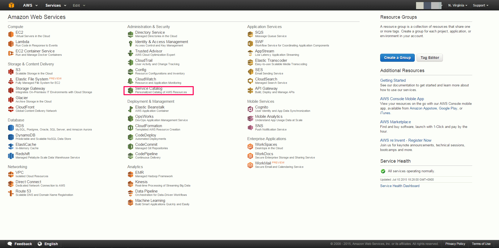Click the S3 bucket icon

coord(11,72)
